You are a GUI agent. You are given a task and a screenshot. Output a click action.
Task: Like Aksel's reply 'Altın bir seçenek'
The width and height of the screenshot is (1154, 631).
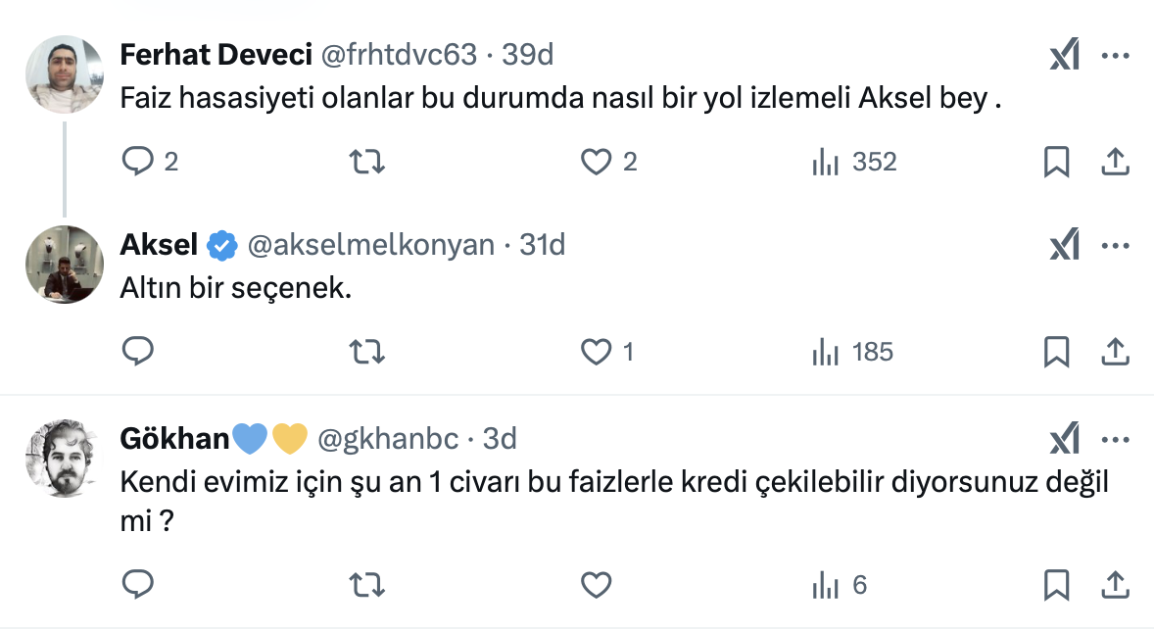pos(596,351)
